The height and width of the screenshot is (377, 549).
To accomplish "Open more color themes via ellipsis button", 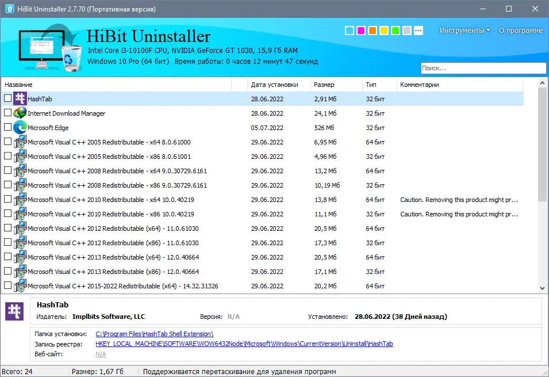I will (419, 31).
